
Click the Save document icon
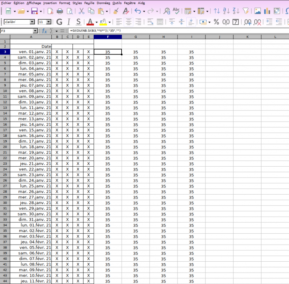pyautogui.click(x=34, y=11)
